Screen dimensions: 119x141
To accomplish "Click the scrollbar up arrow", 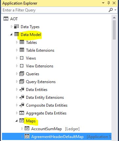I will click(x=114, y=18).
